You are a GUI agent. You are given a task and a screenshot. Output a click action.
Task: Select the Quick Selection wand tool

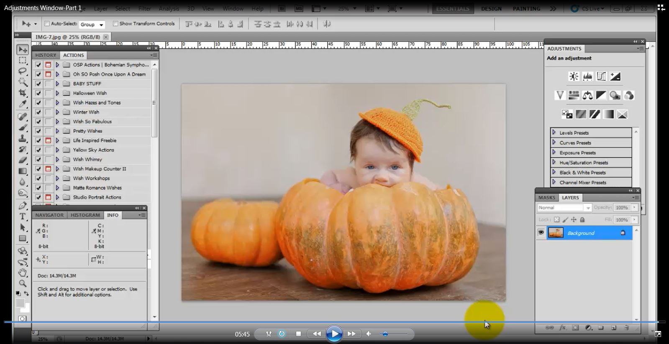[23, 82]
